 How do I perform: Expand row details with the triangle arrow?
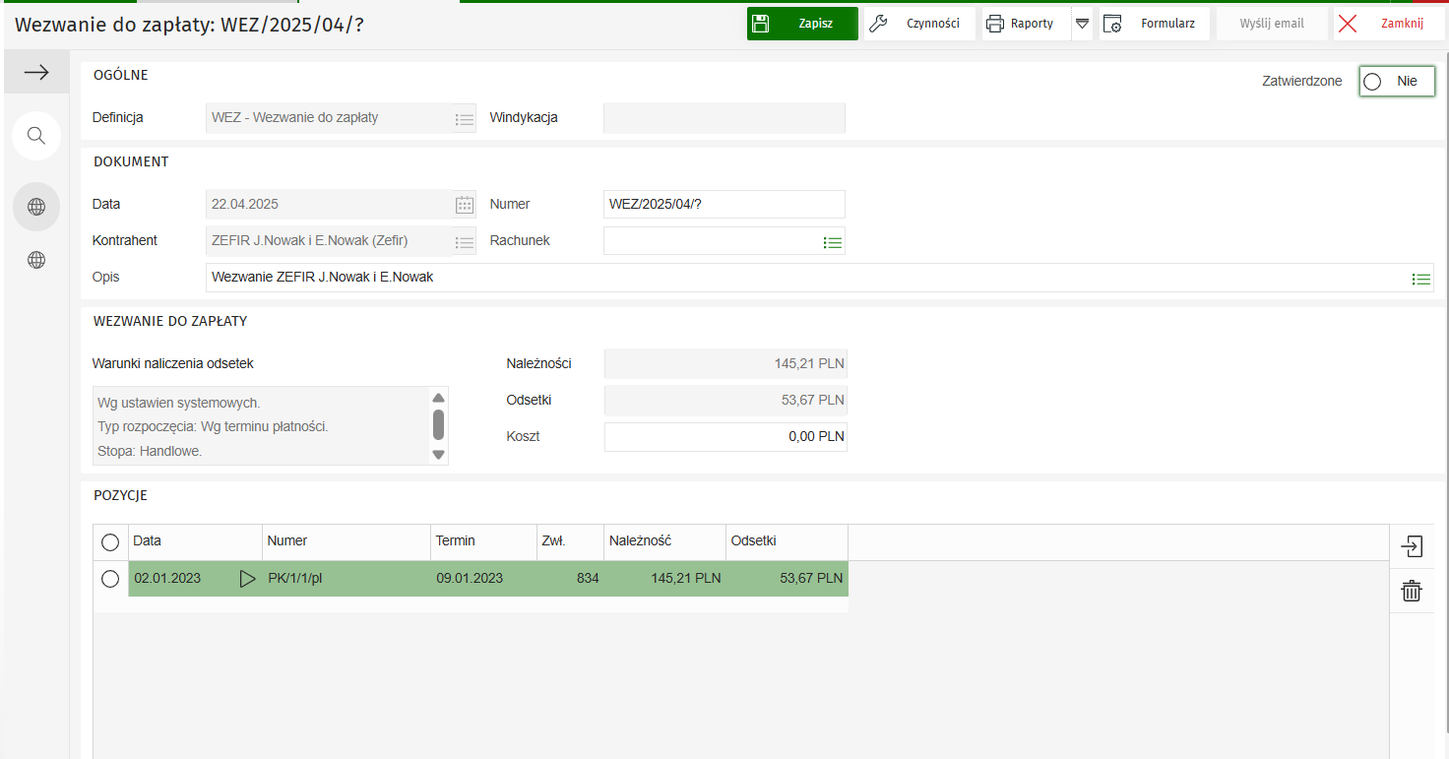point(247,579)
